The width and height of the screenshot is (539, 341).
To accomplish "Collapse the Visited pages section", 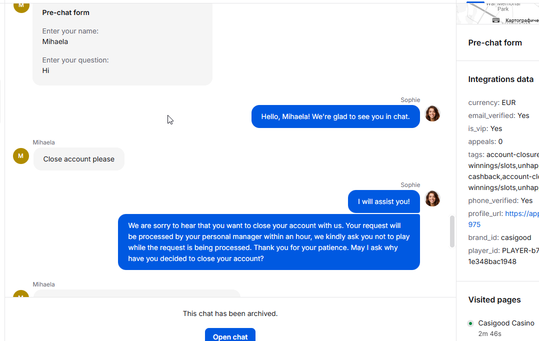I will [x=494, y=300].
